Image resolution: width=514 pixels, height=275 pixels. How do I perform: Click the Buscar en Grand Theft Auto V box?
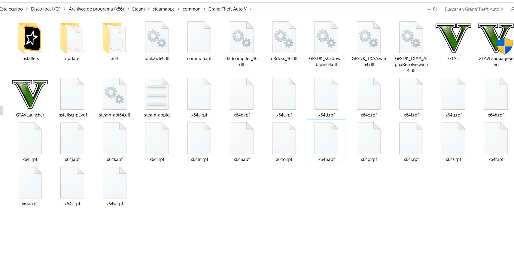coord(478,9)
